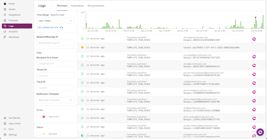This screenshot has height=139, width=267.
Task: Click Courier icon in kevin.noh@pomelocare.com row
Action: [x=254, y=92]
